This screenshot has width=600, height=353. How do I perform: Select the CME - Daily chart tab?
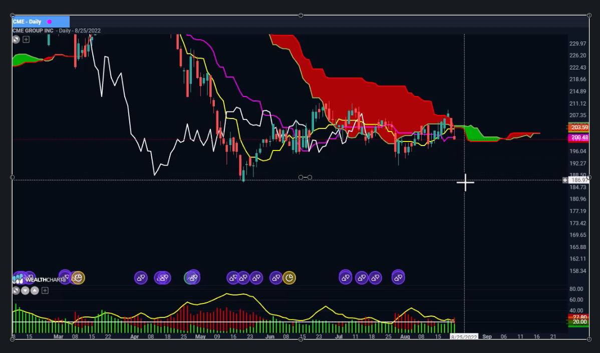[x=41, y=22]
